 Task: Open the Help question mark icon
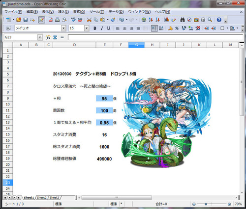coord(219,20)
